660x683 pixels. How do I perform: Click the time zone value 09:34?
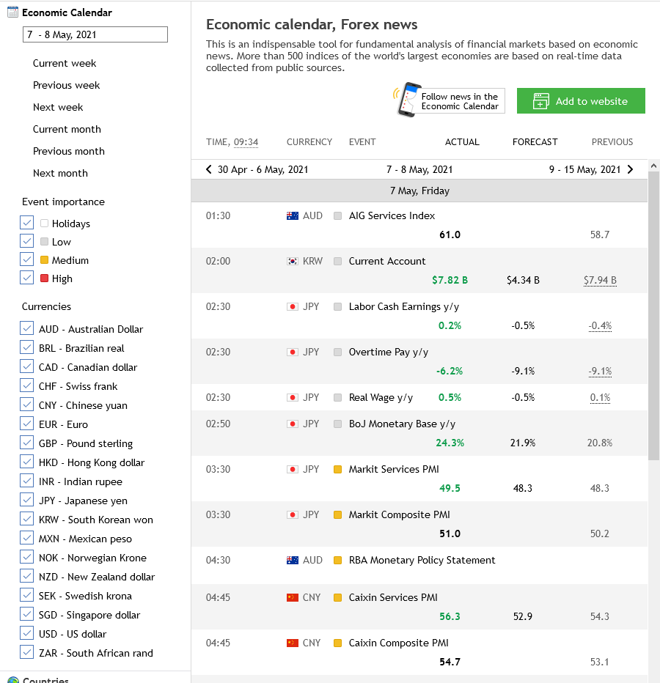(246, 142)
